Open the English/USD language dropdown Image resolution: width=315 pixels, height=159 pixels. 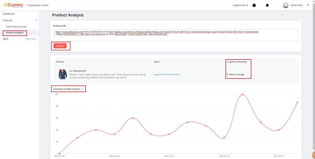click(x=241, y=5)
